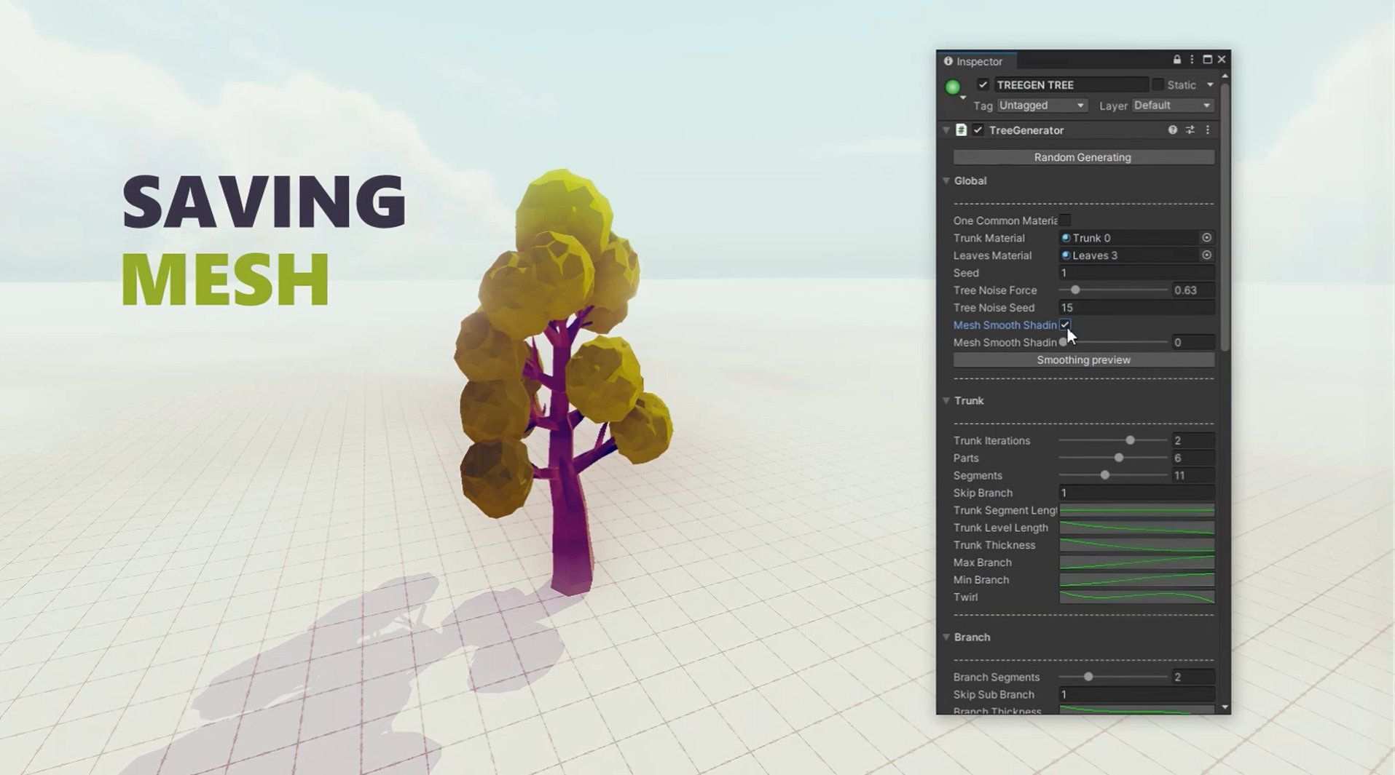Viewport: 1395px width, 775px height.
Task: Click the Random Generating button
Action: [x=1083, y=157]
